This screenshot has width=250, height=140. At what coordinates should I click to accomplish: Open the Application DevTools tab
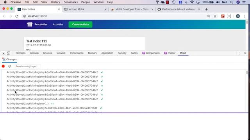(x=107, y=53)
